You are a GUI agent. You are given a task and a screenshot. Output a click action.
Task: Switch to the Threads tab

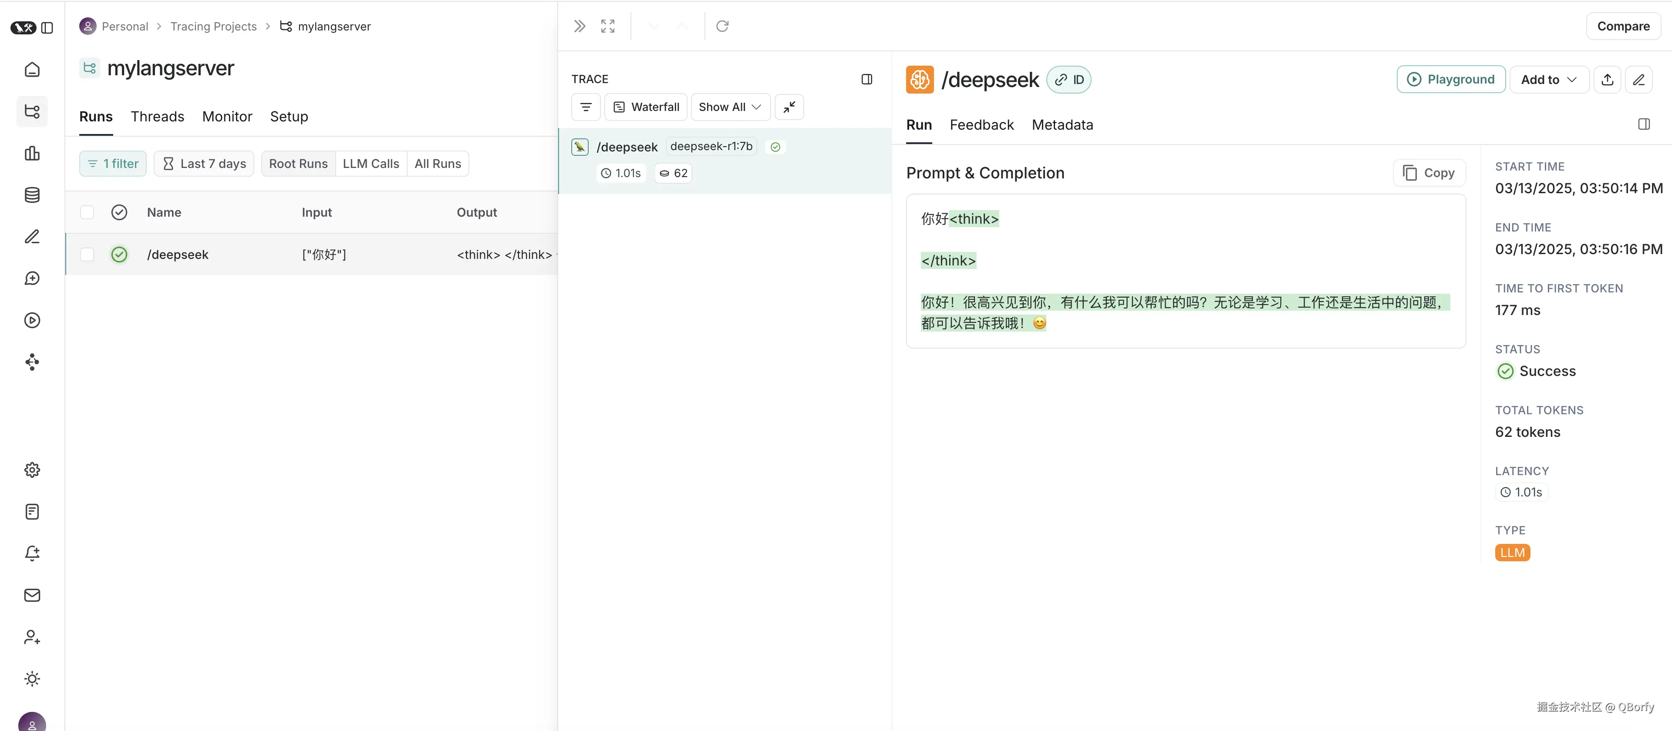coord(157,117)
